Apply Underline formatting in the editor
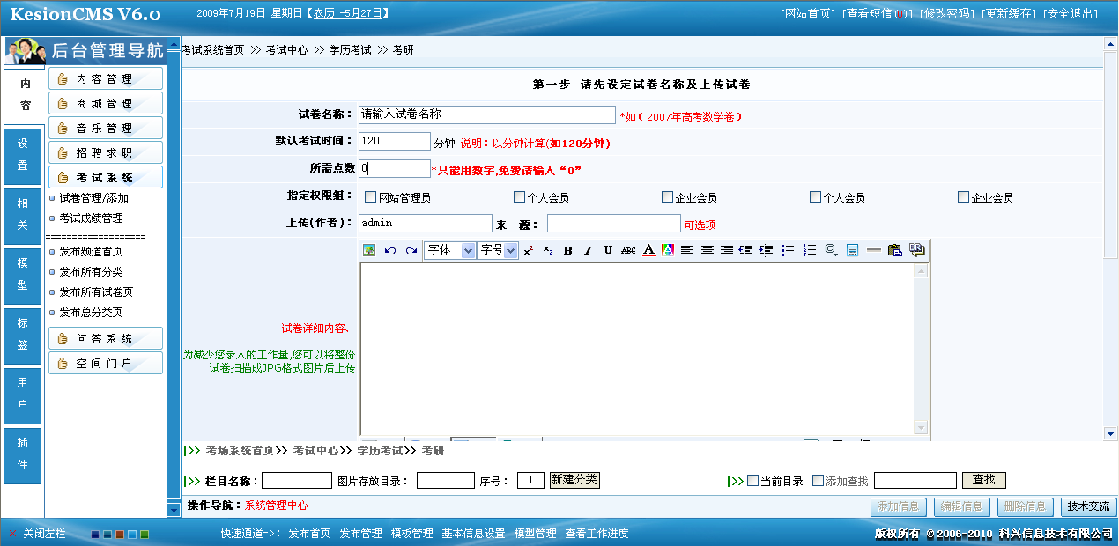 607,250
